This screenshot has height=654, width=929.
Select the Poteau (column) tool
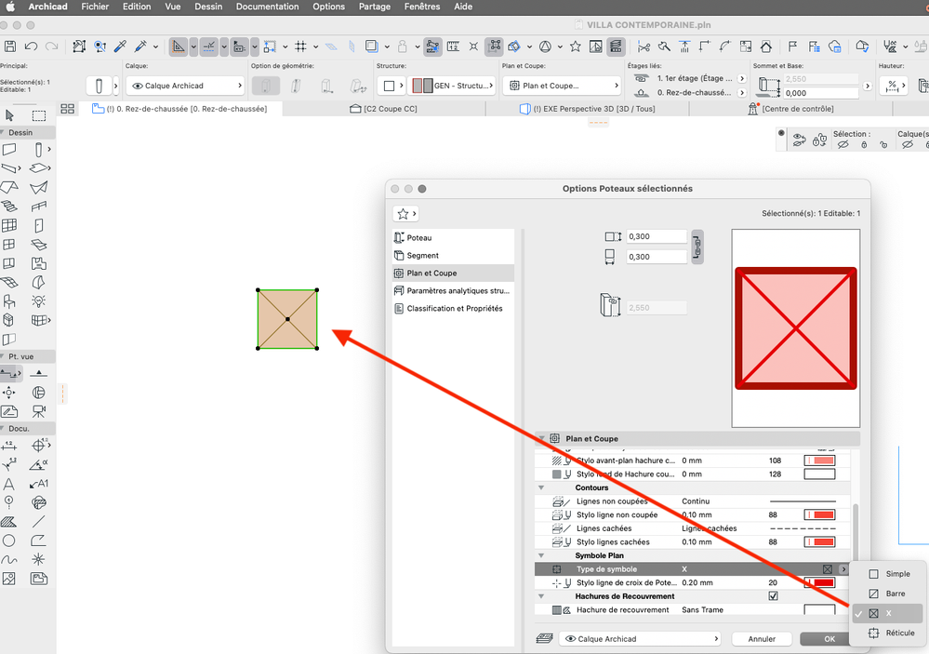tap(37, 148)
